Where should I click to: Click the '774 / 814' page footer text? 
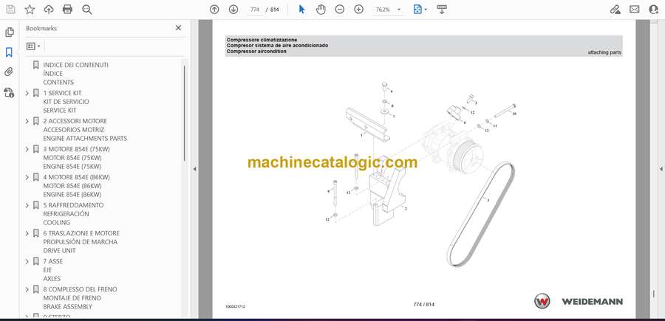click(423, 305)
